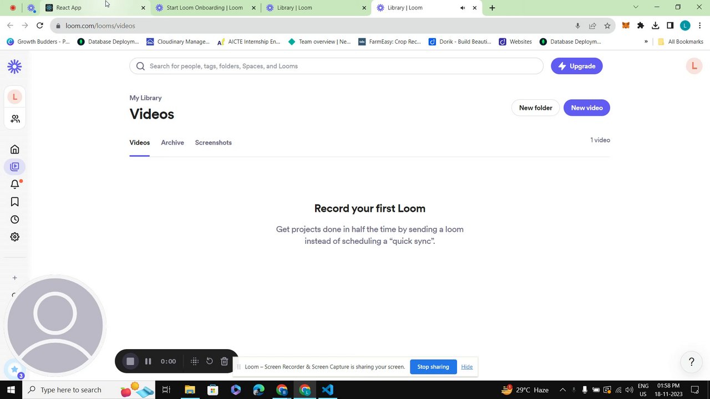Focus the Loom search field

click(337, 66)
